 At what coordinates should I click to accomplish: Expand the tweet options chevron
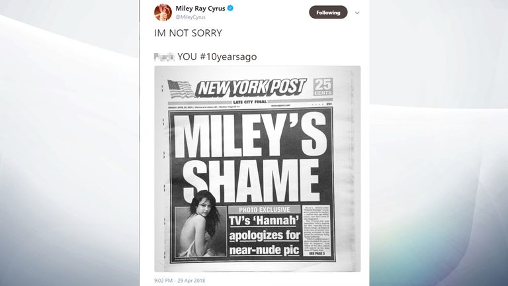tap(357, 13)
